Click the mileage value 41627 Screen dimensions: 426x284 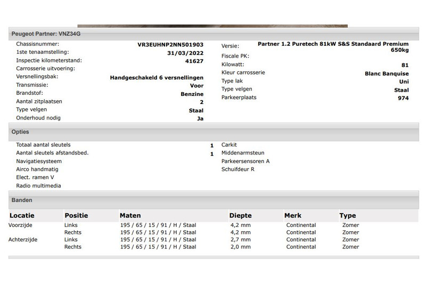pos(194,61)
